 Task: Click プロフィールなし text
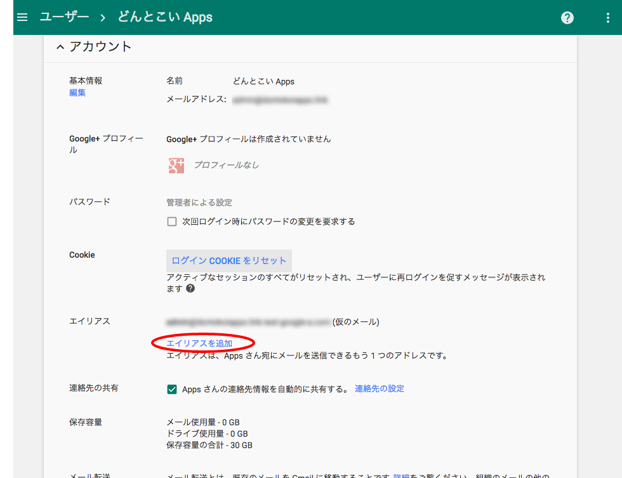pyautogui.click(x=226, y=165)
